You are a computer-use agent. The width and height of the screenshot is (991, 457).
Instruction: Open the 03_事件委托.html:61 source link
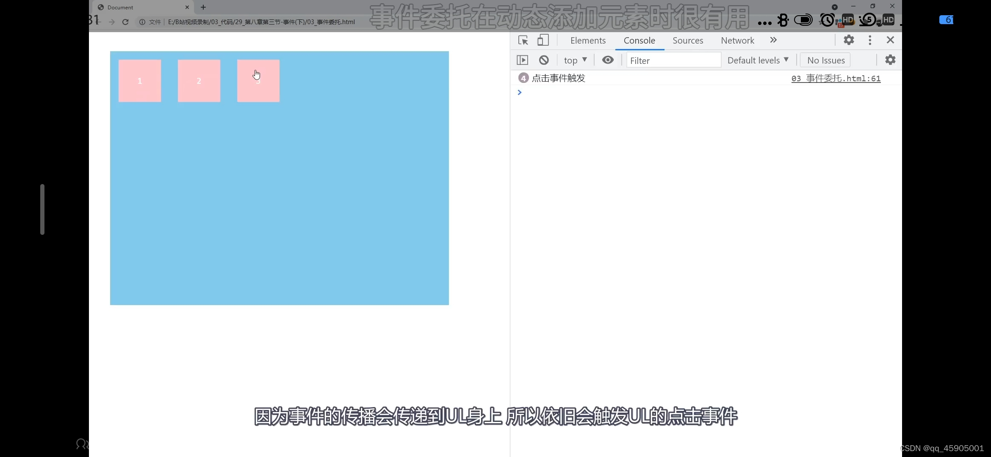coord(836,78)
